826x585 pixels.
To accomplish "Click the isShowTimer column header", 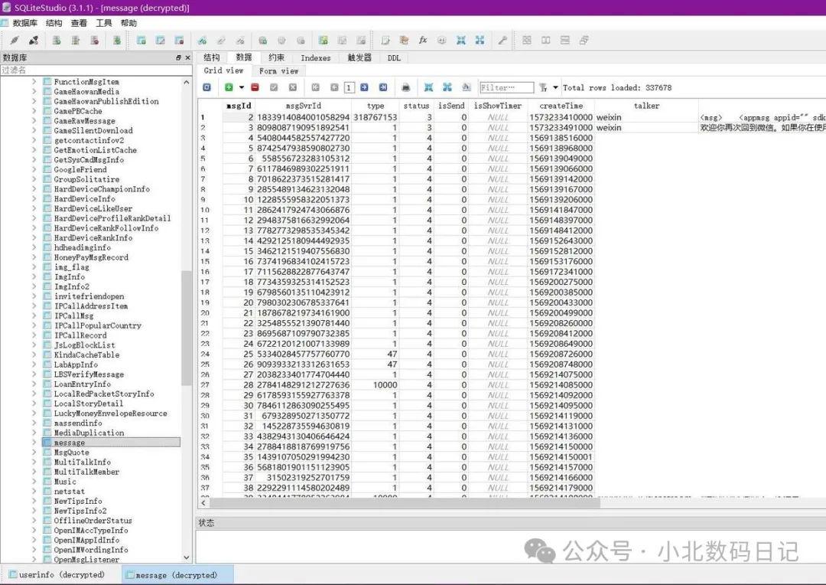I will (x=498, y=106).
